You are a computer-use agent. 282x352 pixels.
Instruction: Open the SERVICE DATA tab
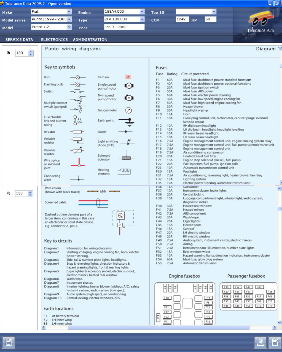point(19,39)
